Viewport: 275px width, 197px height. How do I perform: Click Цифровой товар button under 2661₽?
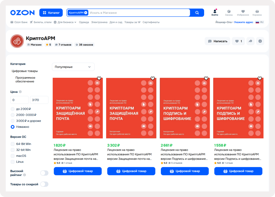click(x=185, y=171)
